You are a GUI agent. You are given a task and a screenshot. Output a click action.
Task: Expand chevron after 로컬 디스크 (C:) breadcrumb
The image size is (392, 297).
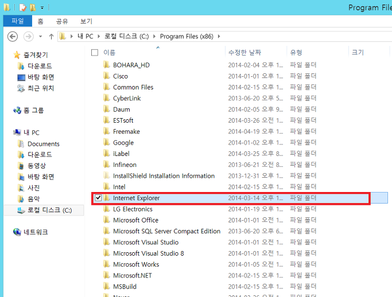coord(154,37)
